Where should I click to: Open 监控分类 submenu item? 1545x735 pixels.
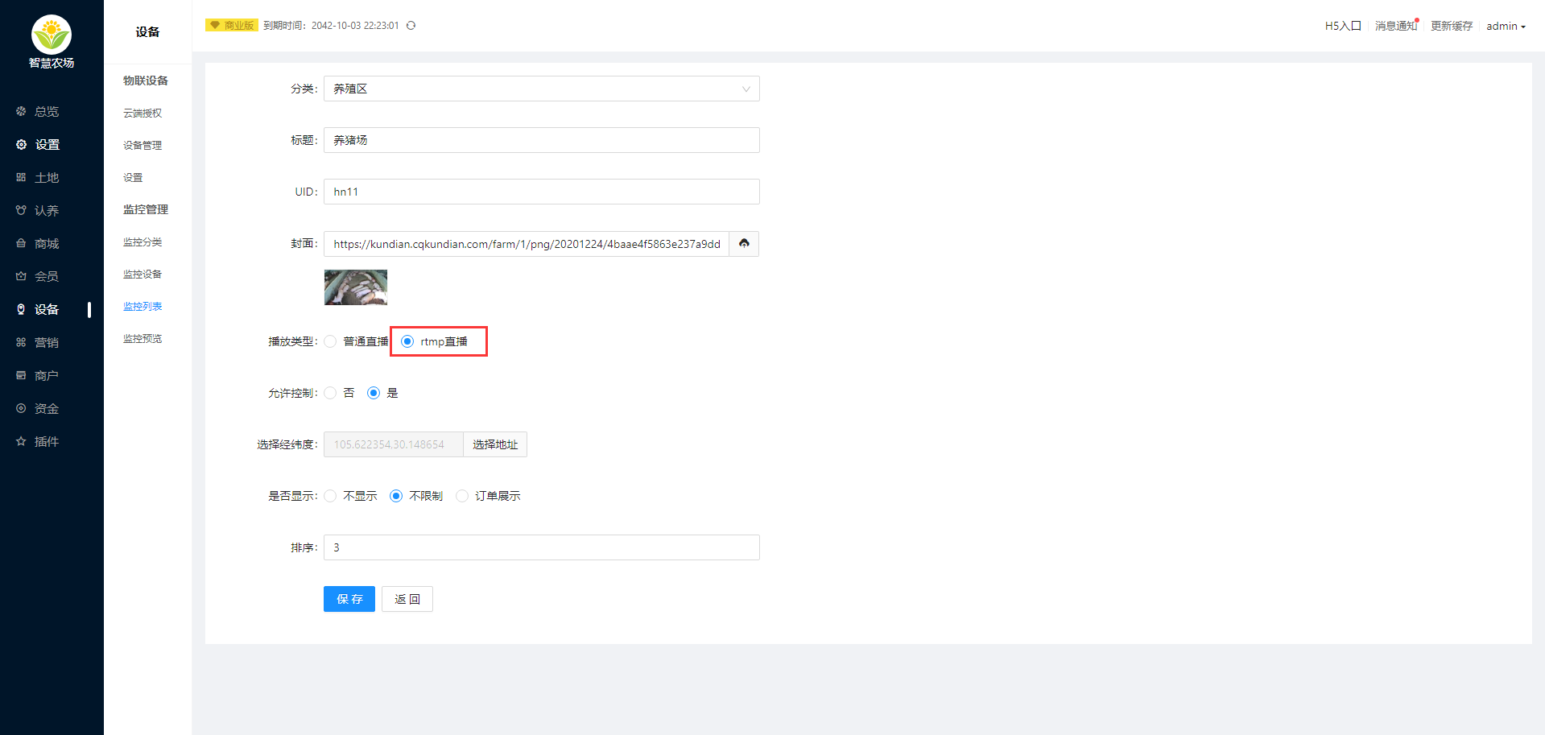[143, 242]
